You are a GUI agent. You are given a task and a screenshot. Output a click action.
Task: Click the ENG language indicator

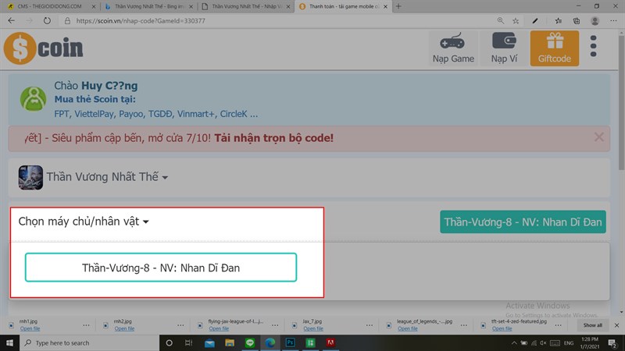[569, 342]
